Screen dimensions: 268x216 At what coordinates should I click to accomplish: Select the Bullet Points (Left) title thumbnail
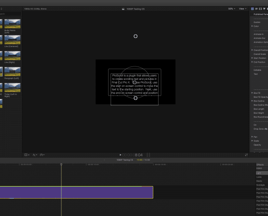pos(12,24)
